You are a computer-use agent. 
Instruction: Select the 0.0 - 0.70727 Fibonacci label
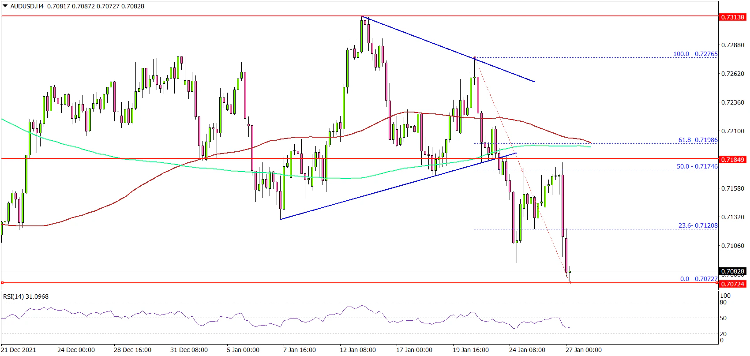coord(698,279)
